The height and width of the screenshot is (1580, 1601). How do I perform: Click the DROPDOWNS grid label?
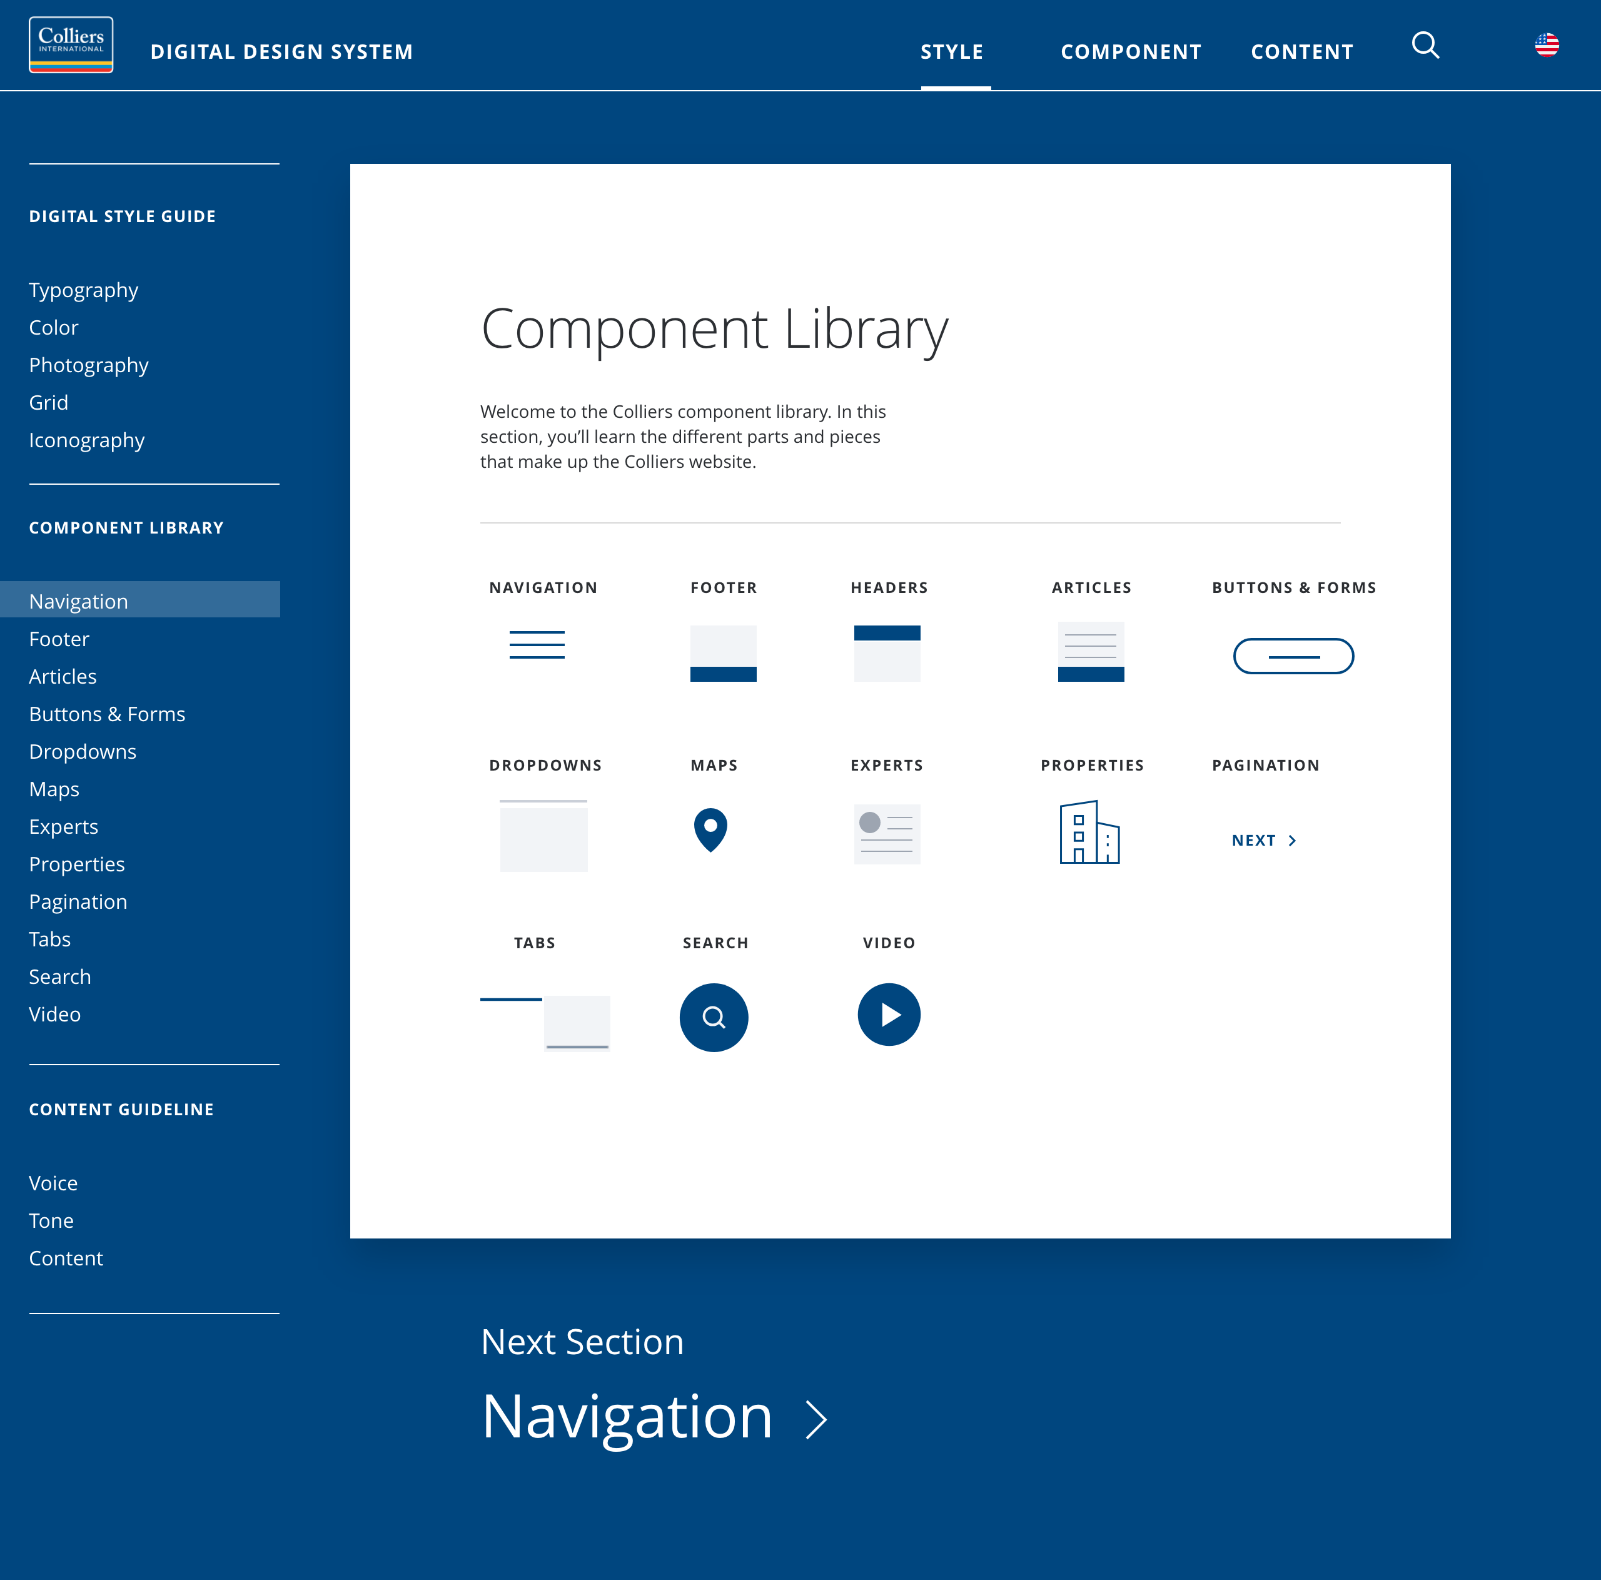545,765
